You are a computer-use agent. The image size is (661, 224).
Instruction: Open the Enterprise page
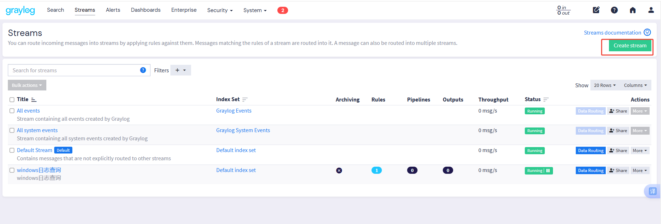point(184,10)
